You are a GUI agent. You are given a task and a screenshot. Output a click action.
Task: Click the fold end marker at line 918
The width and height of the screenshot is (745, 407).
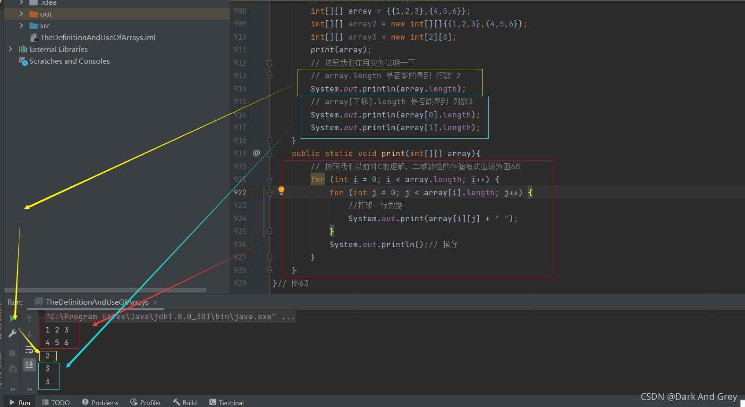pos(269,141)
